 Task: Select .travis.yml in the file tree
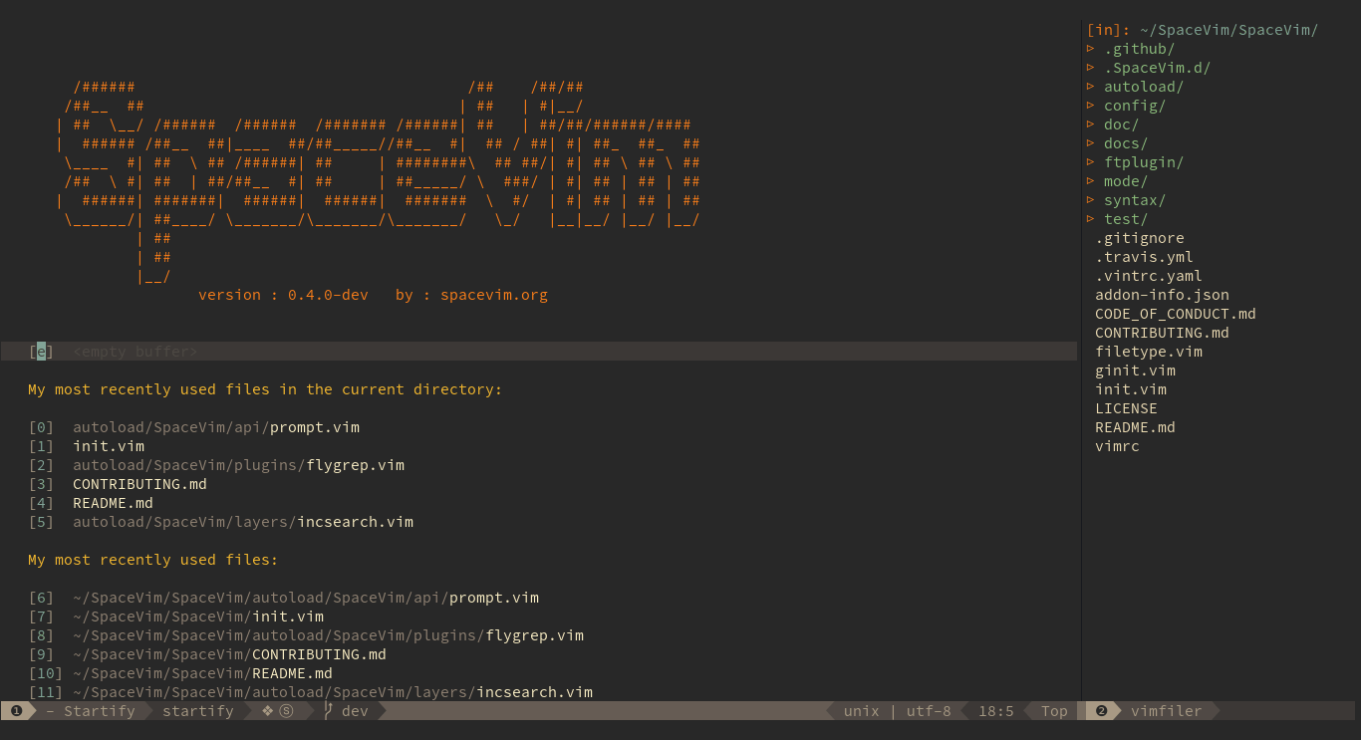pyautogui.click(x=1144, y=257)
